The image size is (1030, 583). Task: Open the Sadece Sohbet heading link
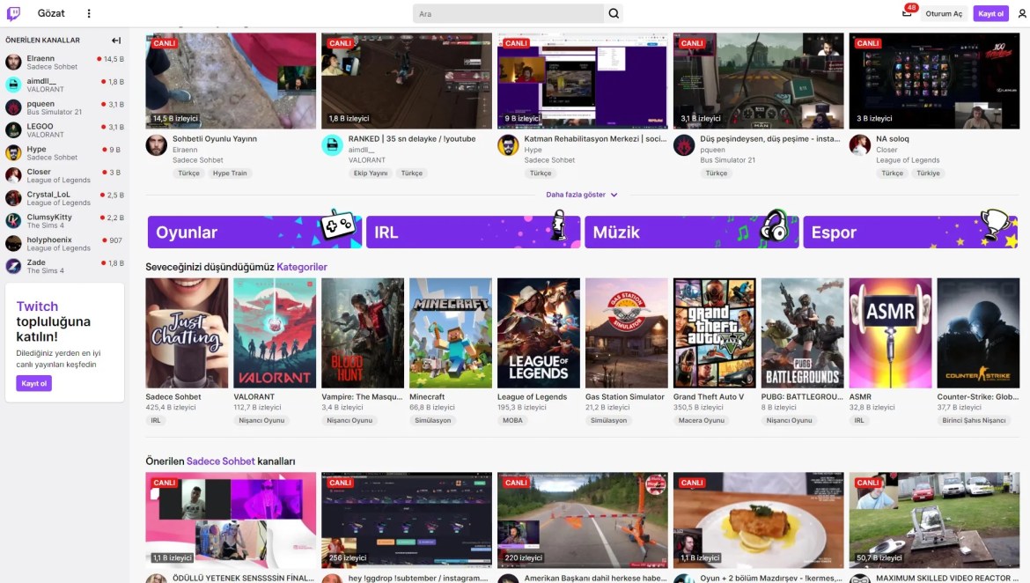[221, 461]
